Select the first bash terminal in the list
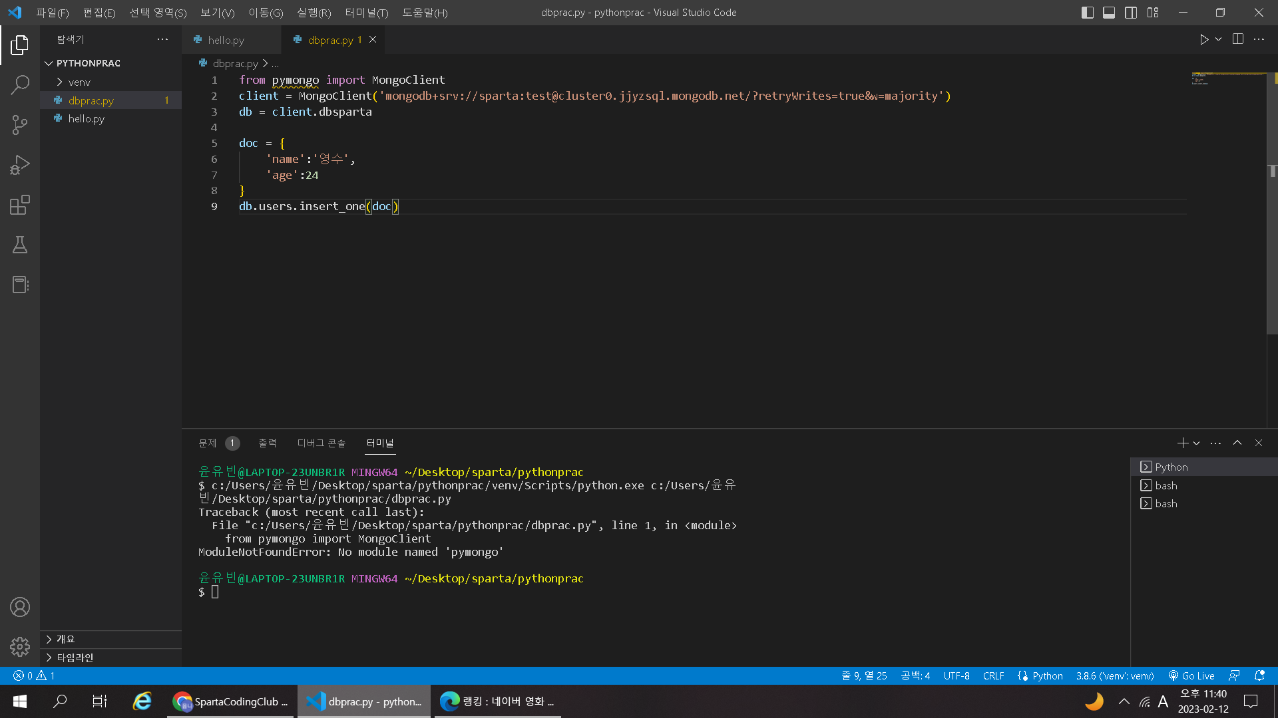Screen dimensions: 1278x718 [1203, 486]
